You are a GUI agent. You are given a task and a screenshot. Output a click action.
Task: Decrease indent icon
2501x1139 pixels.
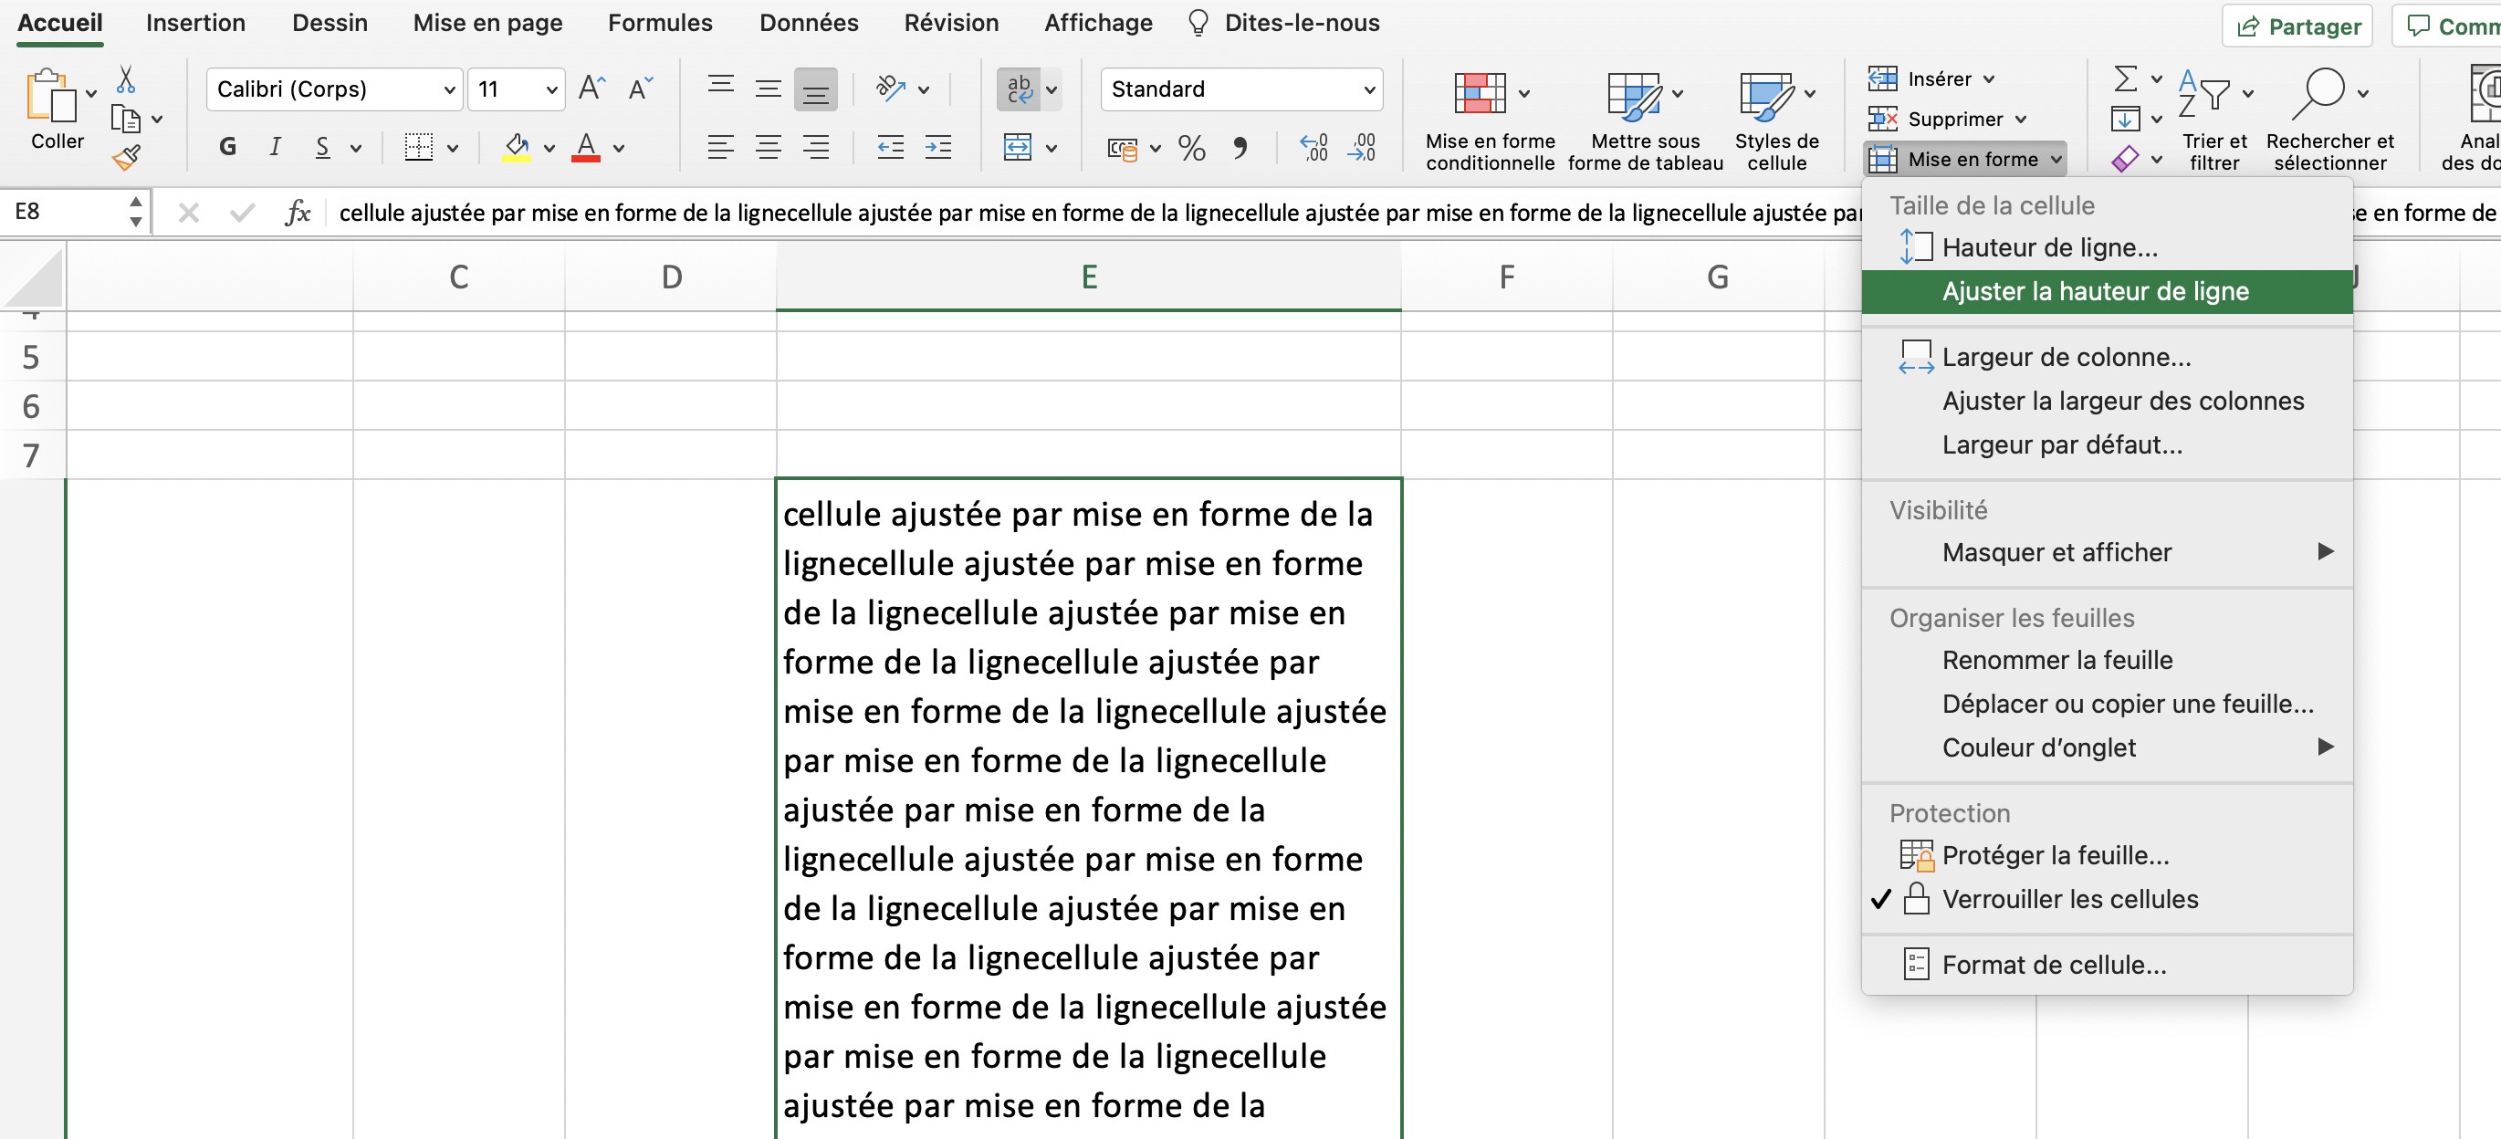(890, 148)
